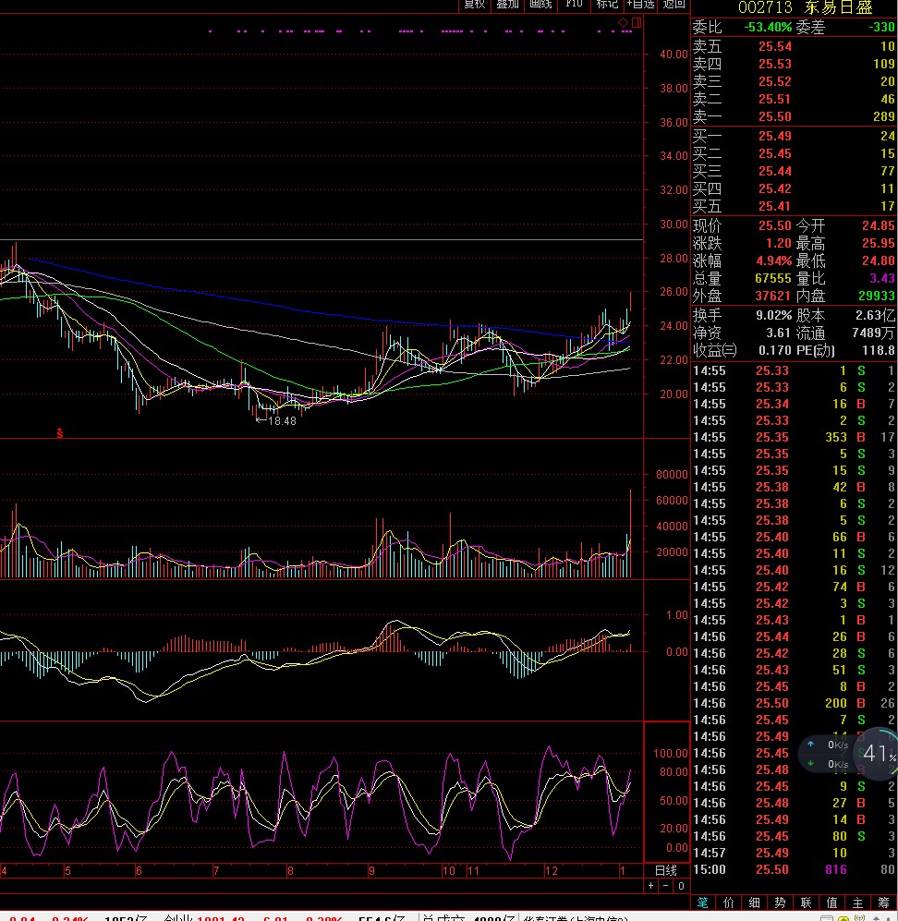898x921 pixels.
Task: Open F10 company info
Action: [574, 5]
